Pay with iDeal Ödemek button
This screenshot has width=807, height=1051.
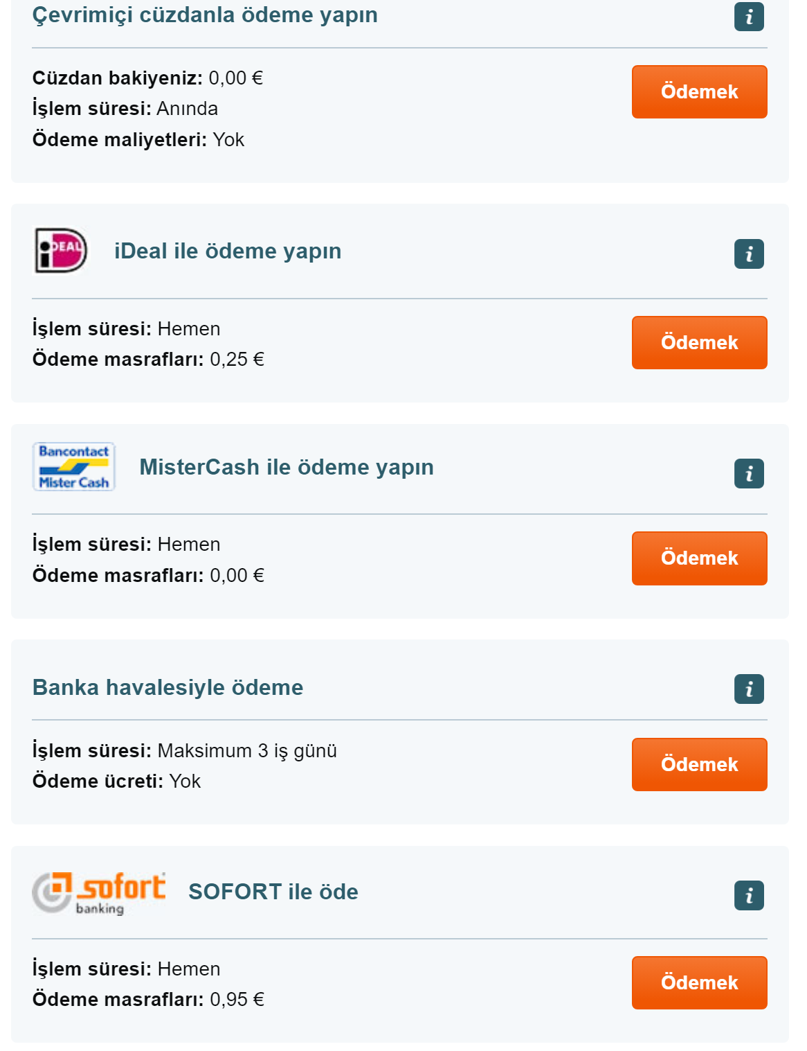point(699,342)
